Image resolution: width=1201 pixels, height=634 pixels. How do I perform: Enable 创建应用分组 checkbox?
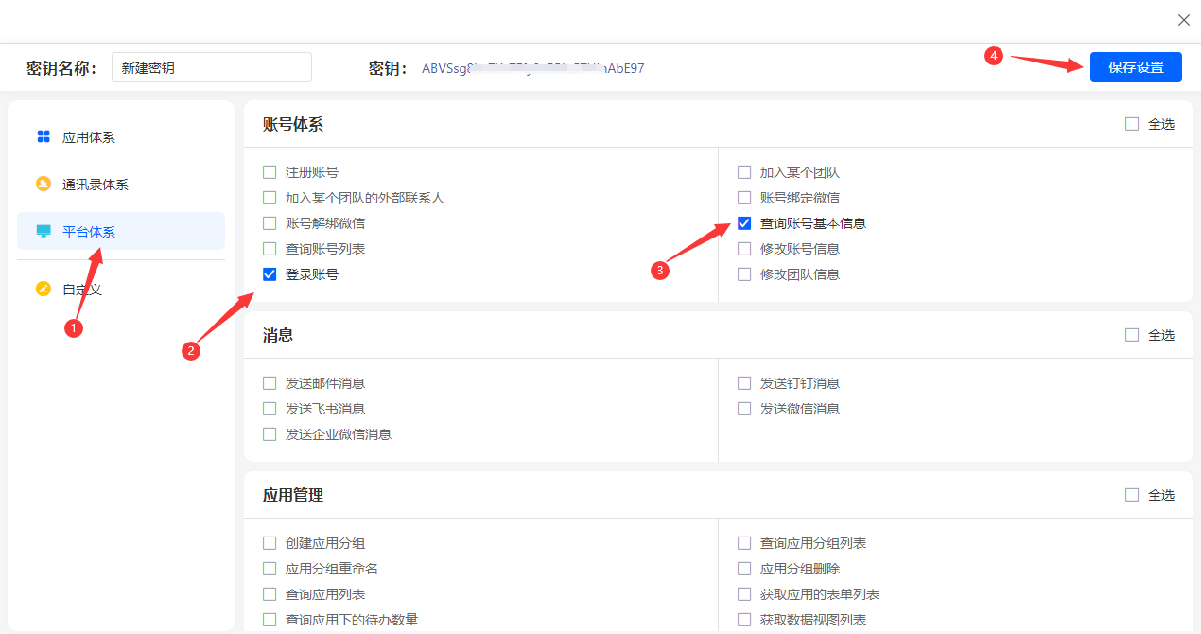point(270,543)
